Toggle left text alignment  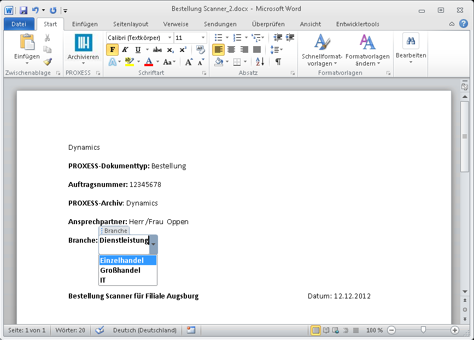(x=218, y=50)
